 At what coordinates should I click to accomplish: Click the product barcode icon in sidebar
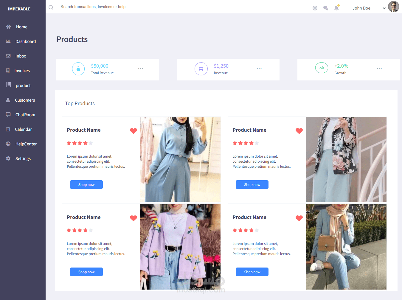8,85
